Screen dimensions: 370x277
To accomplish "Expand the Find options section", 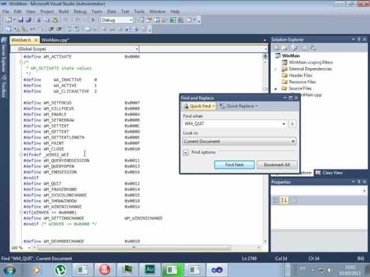I will click(186, 152).
